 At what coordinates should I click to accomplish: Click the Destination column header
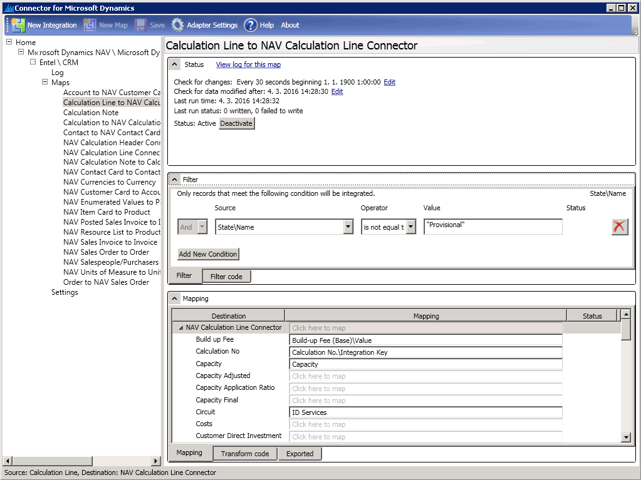[x=229, y=315]
